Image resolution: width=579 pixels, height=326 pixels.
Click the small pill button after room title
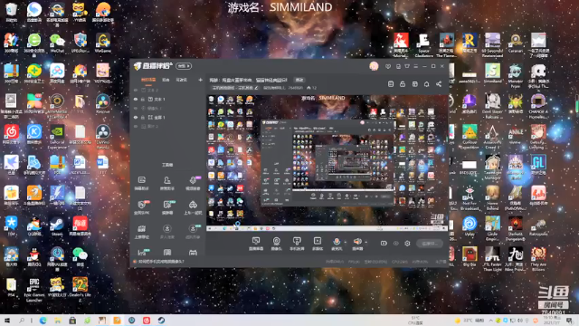299,80
